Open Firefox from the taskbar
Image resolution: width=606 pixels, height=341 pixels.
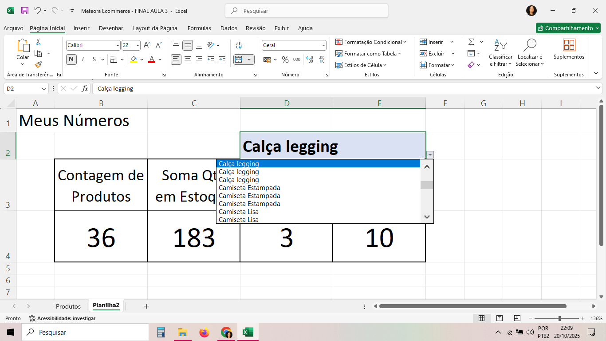(x=204, y=332)
